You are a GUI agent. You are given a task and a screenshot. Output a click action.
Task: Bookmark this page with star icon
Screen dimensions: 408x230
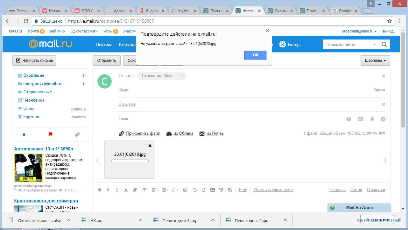coord(389,21)
